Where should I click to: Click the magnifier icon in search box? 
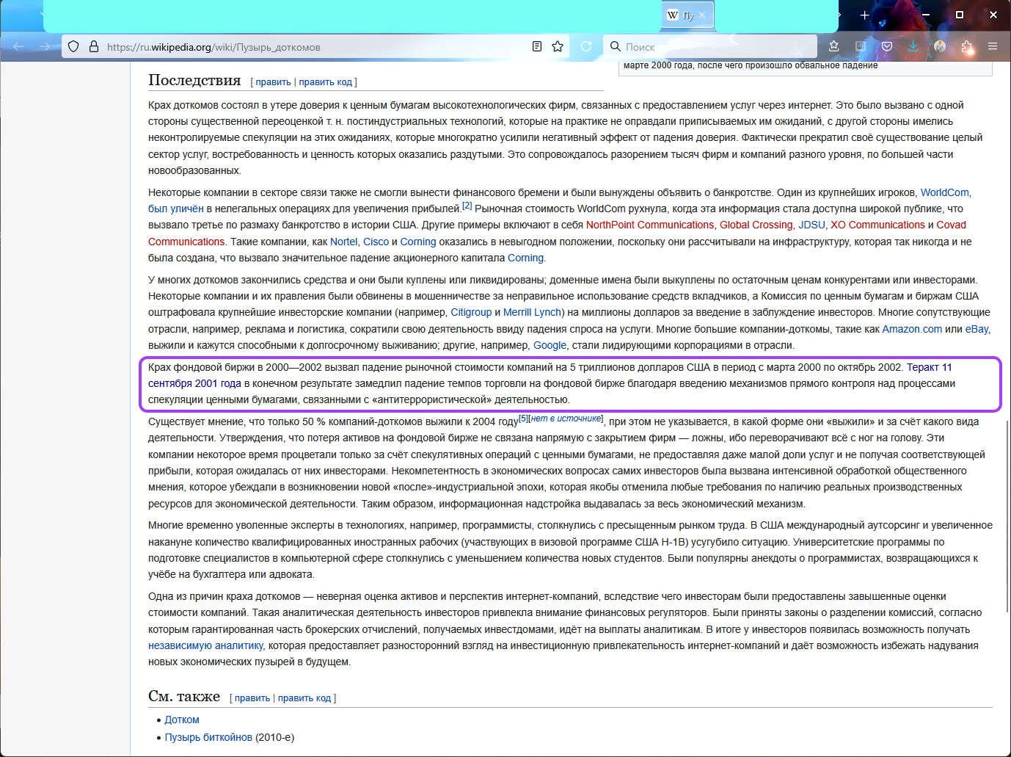point(616,46)
